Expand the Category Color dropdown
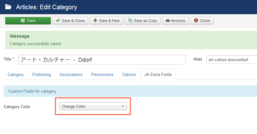Screen dimensions: 257x134 tap(93, 106)
